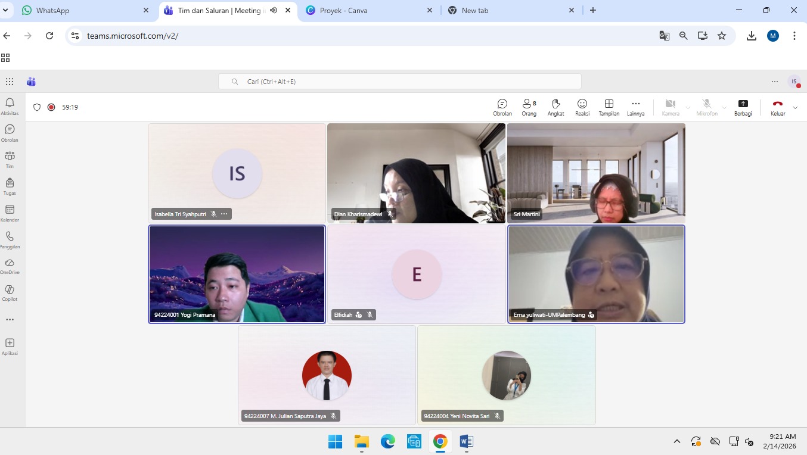This screenshot has height=455, width=807.
Task: Share screen with the Berbagi button
Action: pyautogui.click(x=743, y=107)
